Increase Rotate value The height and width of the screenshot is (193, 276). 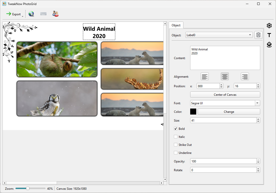coord(258,169)
